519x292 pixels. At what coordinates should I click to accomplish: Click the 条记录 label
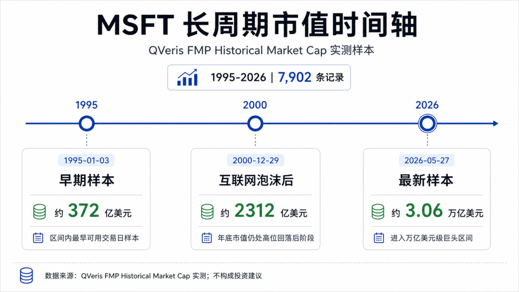tap(330, 78)
